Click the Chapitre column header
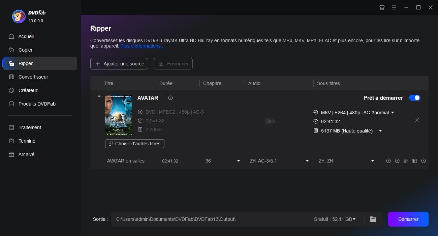Image resolution: width=438 pixels, height=236 pixels. point(212,83)
